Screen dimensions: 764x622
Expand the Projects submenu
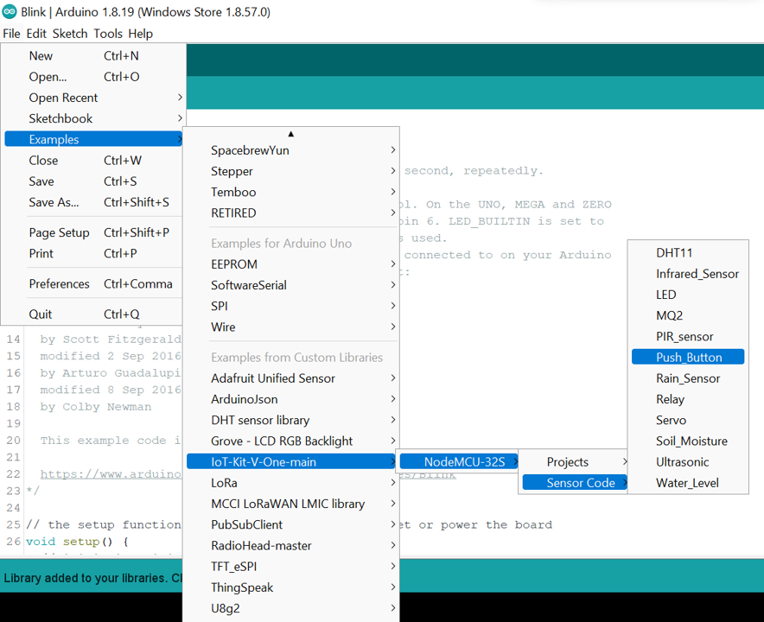point(575,462)
